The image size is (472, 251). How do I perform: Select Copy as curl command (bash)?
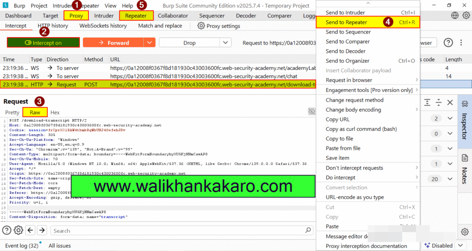(368, 129)
